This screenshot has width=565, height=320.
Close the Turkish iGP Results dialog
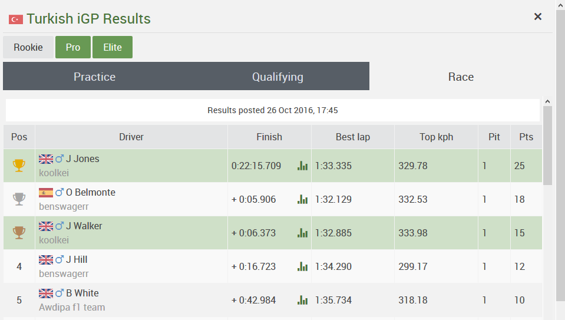click(x=538, y=17)
